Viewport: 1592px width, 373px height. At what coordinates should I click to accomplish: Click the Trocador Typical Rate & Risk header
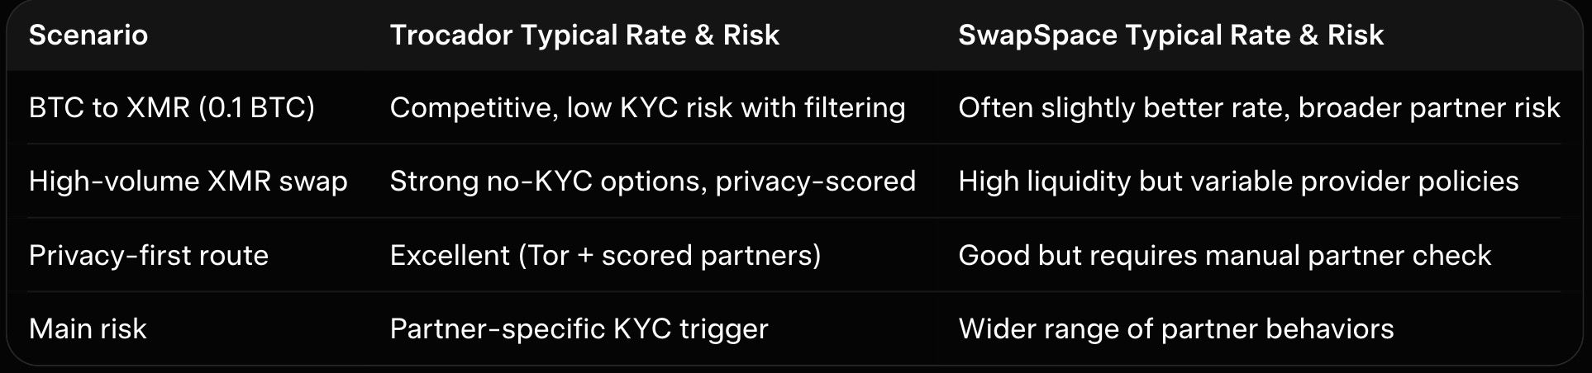(x=584, y=35)
